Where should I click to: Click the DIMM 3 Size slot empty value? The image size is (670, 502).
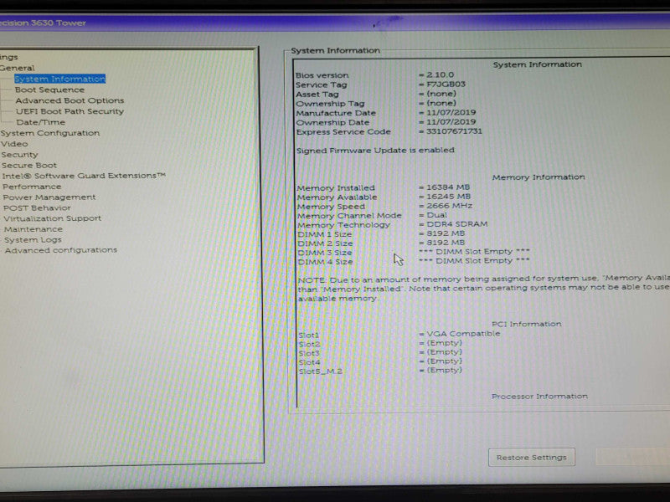(x=474, y=252)
